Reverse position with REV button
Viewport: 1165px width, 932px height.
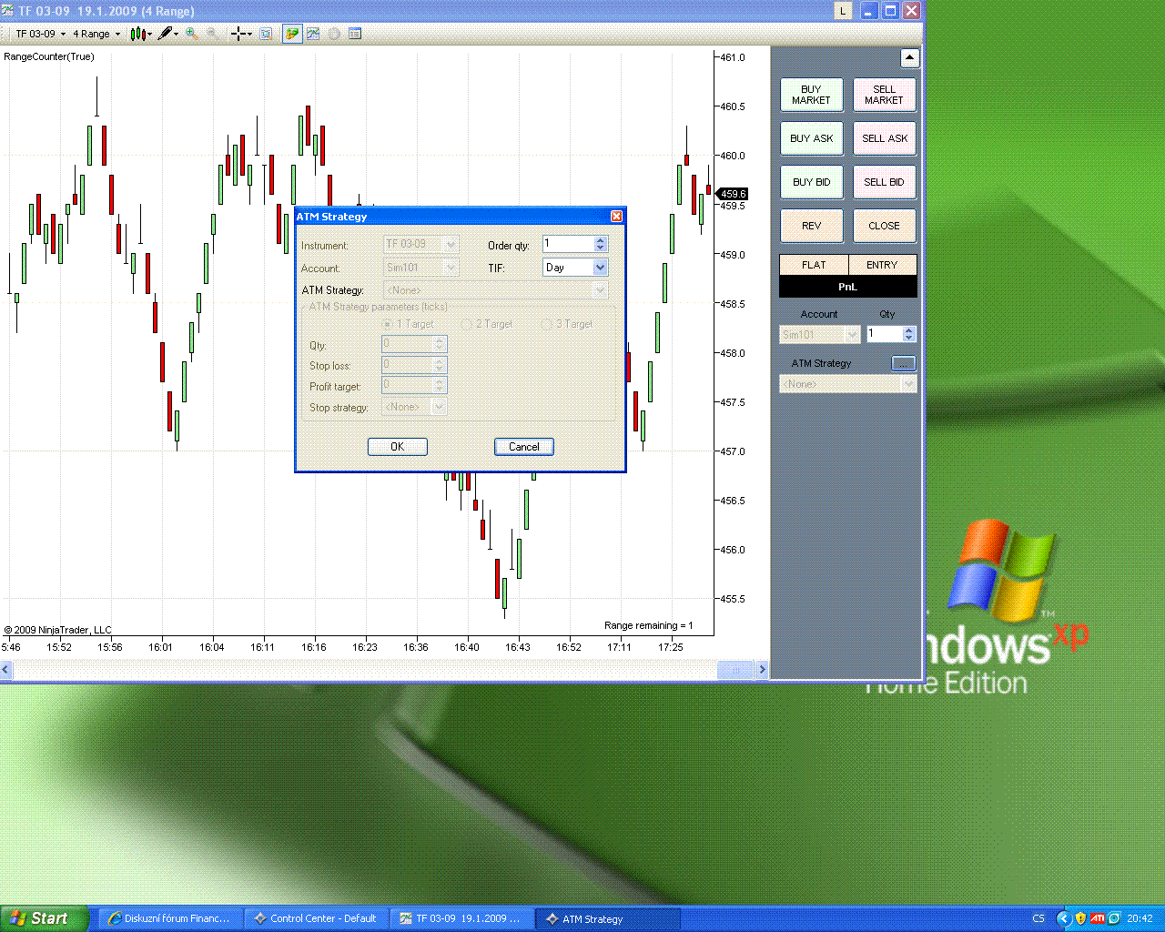point(811,226)
